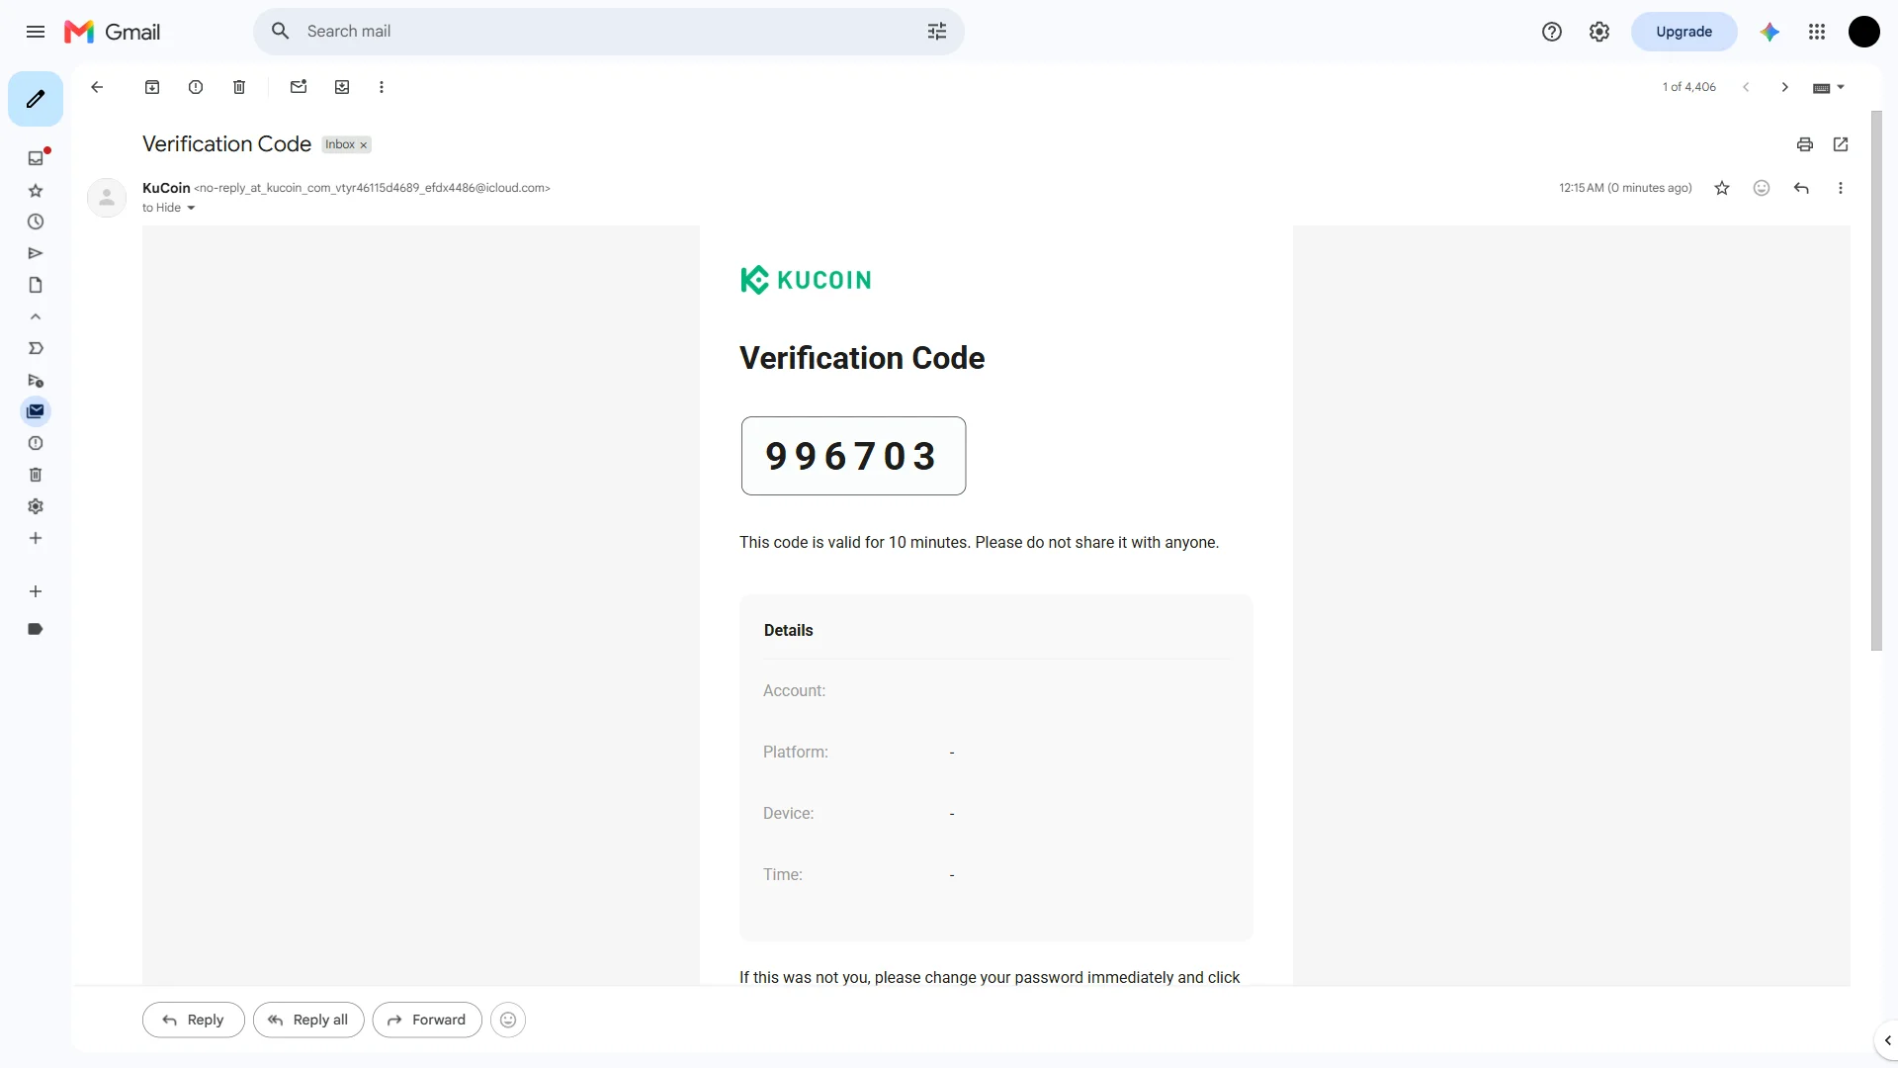Open Drafts in sidebar
The image size is (1898, 1068).
[36, 285]
